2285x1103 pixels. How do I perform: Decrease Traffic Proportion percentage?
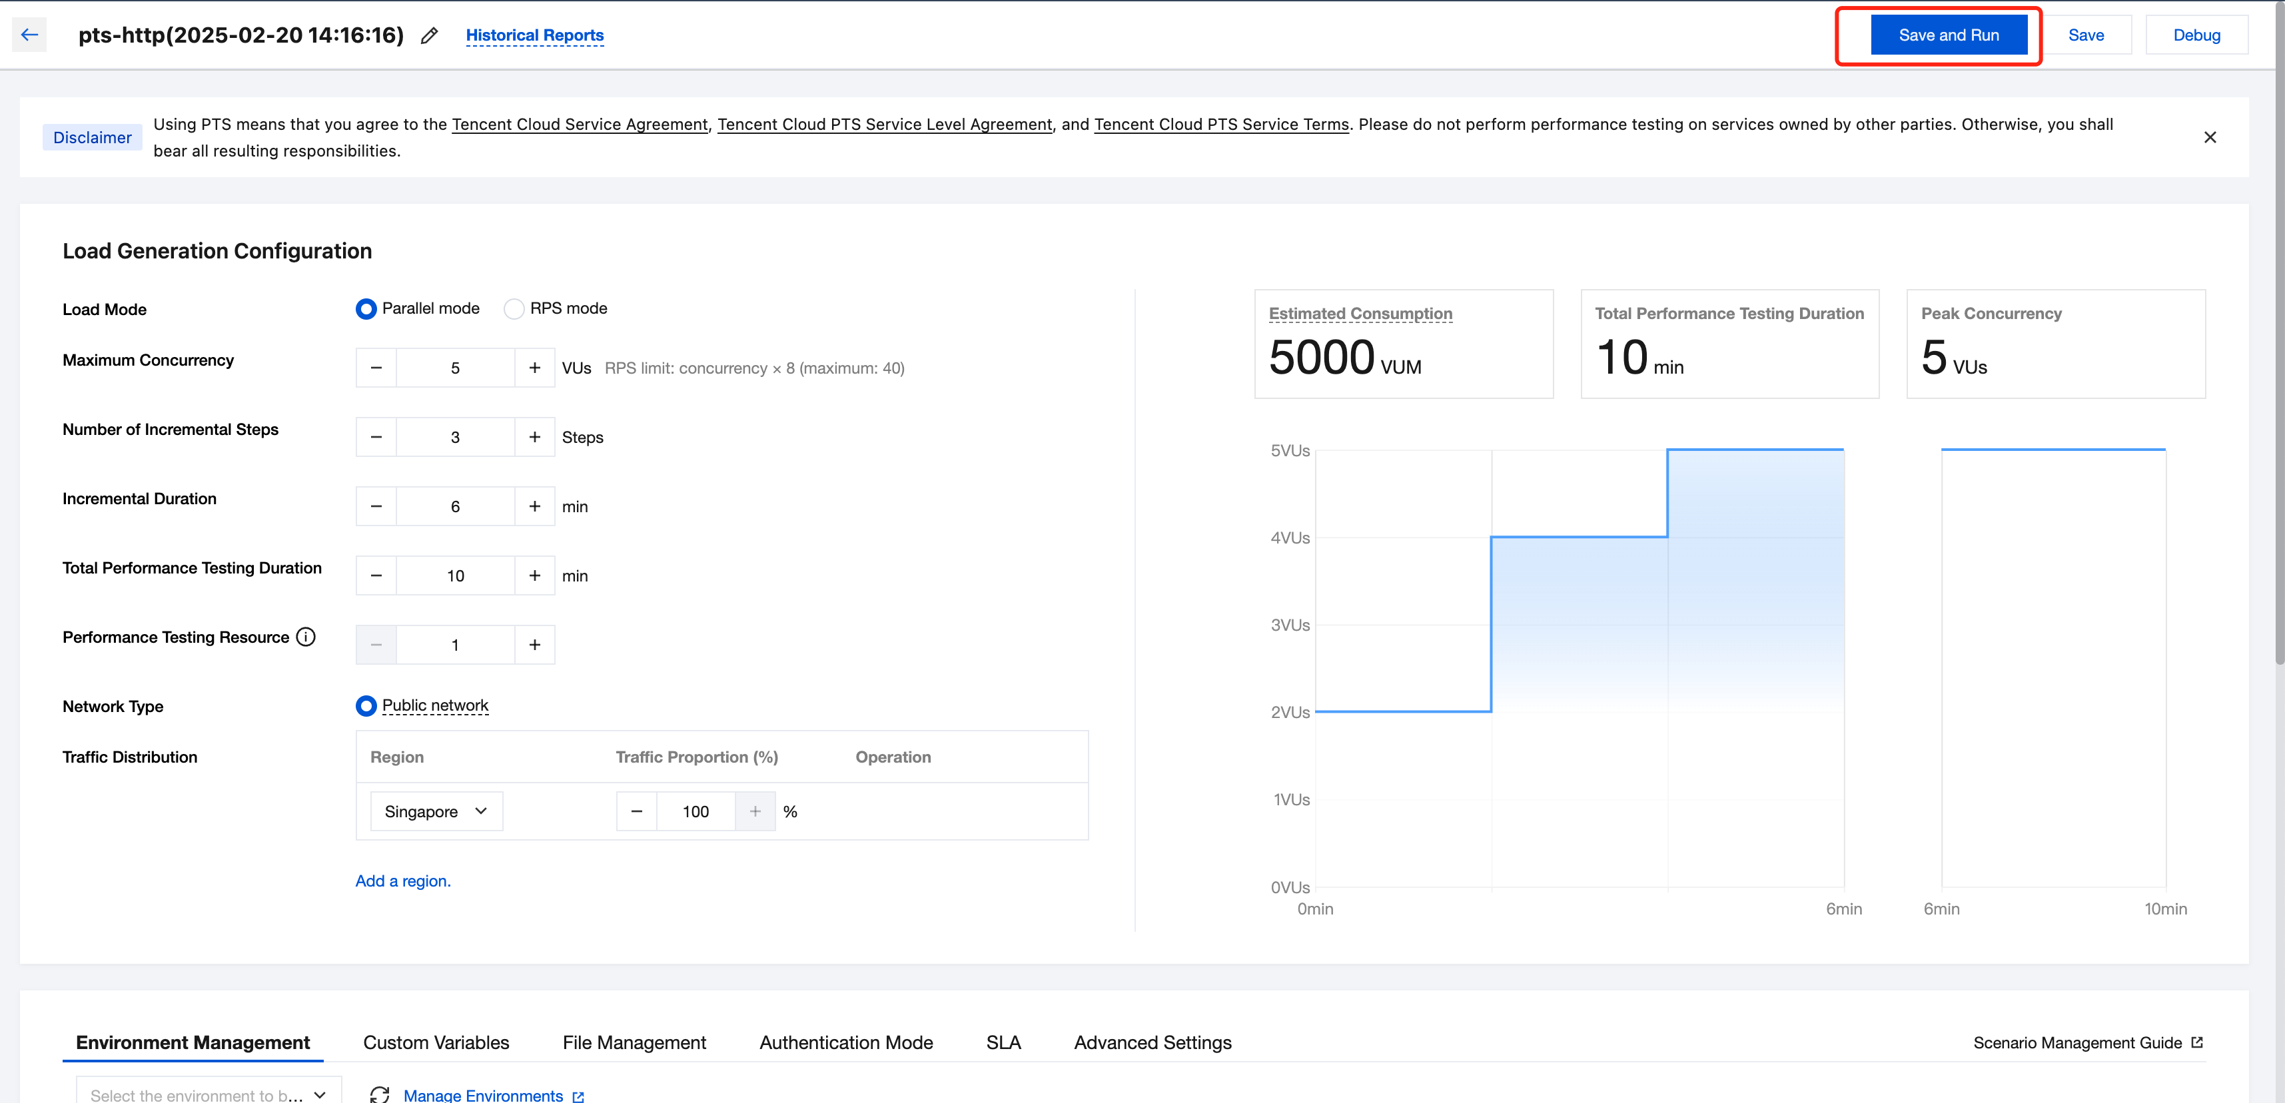[636, 811]
